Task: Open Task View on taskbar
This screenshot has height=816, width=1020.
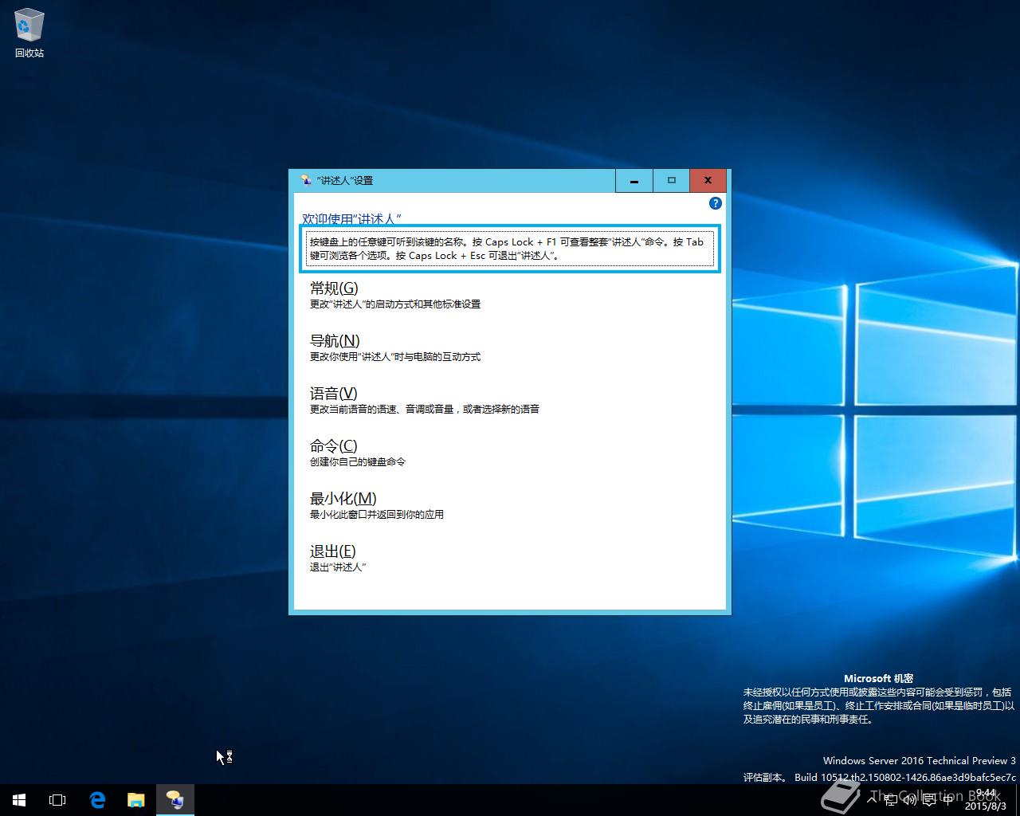Action: point(57,800)
